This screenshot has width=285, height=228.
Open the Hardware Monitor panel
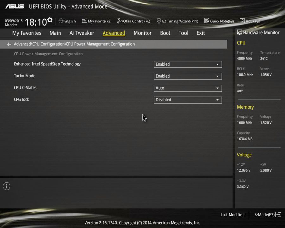pos(258,32)
